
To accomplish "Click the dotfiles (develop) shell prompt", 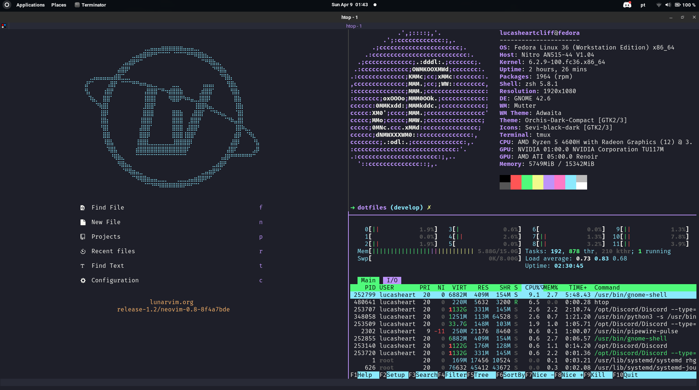I will click(390, 207).
